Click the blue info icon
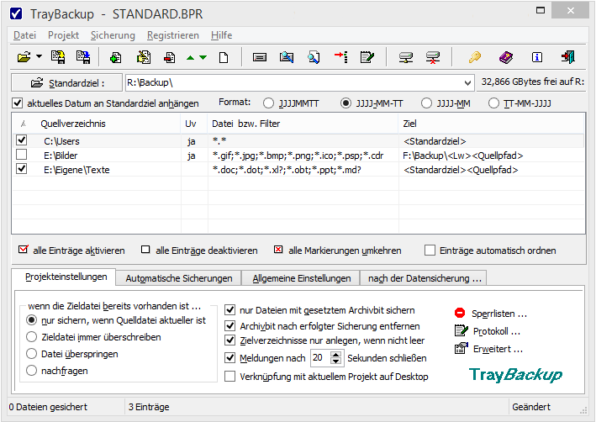This screenshot has width=596, height=422. [x=537, y=57]
